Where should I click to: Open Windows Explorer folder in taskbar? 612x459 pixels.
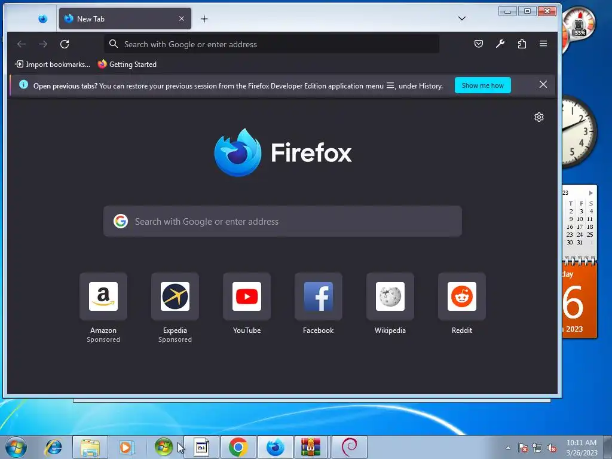point(90,447)
